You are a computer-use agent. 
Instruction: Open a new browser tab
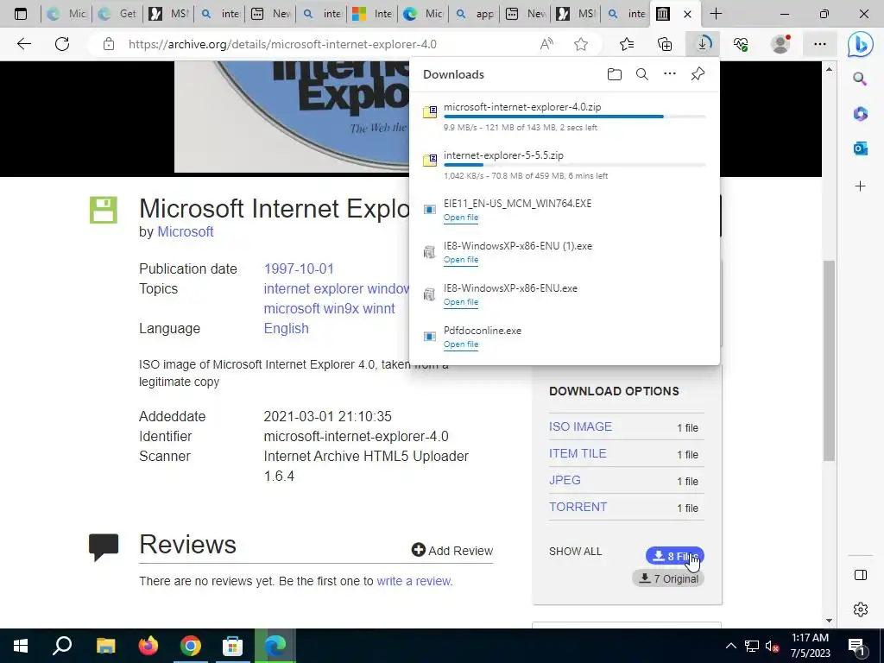pos(716,14)
